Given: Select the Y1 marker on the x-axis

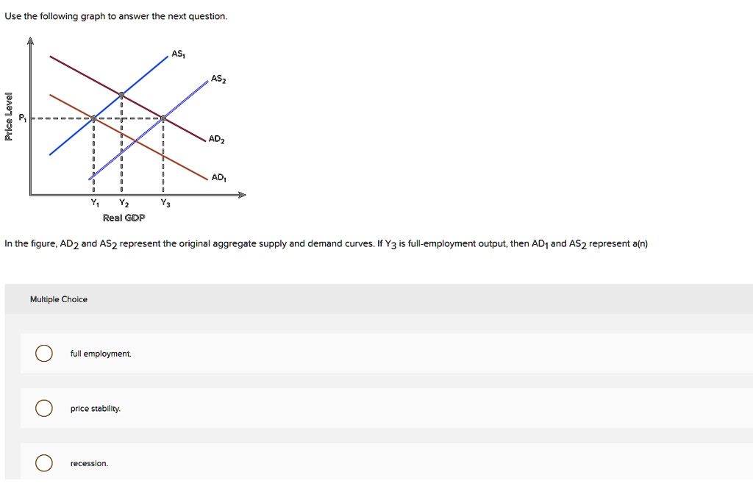Looking at the screenshot, I should pyautogui.click(x=94, y=201).
